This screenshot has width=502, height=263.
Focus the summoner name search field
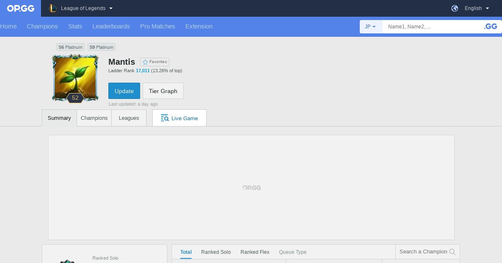[431, 27]
